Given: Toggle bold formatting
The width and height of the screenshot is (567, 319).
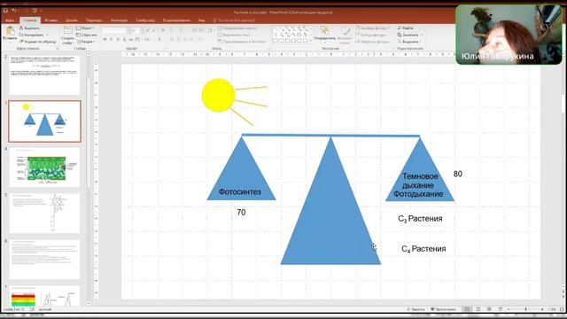Looking at the screenshot, I should (x=105, y=39).
